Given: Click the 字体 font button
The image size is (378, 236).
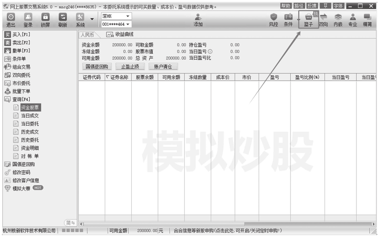Looking at the screenshot, I should click(338, 6).
